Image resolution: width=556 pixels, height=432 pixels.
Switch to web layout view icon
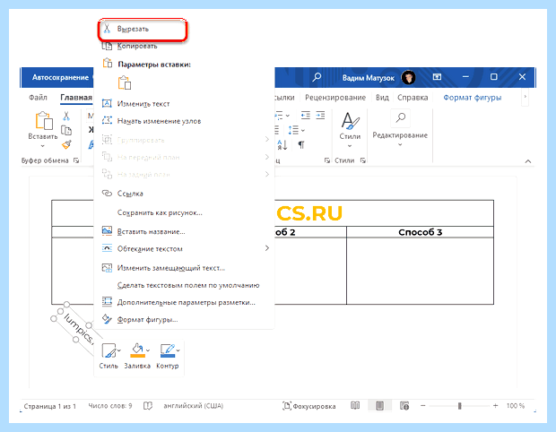tap(404, 406)
